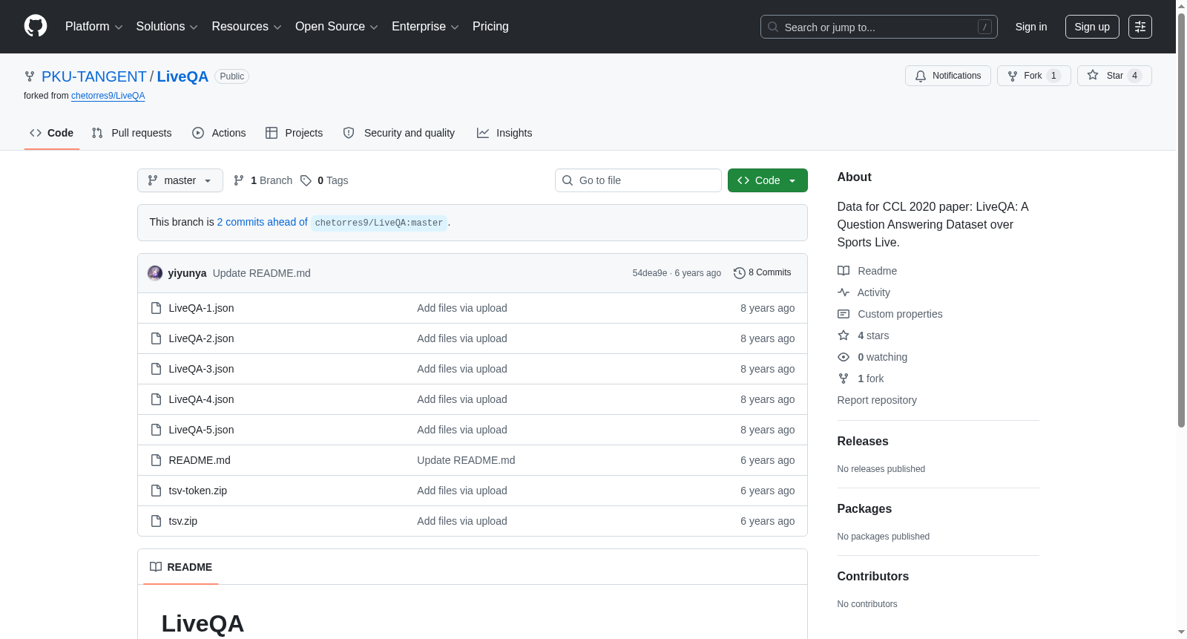Screen dimensions: 1187x639
Task: Switch to the Actions tab
Action: 219,133
